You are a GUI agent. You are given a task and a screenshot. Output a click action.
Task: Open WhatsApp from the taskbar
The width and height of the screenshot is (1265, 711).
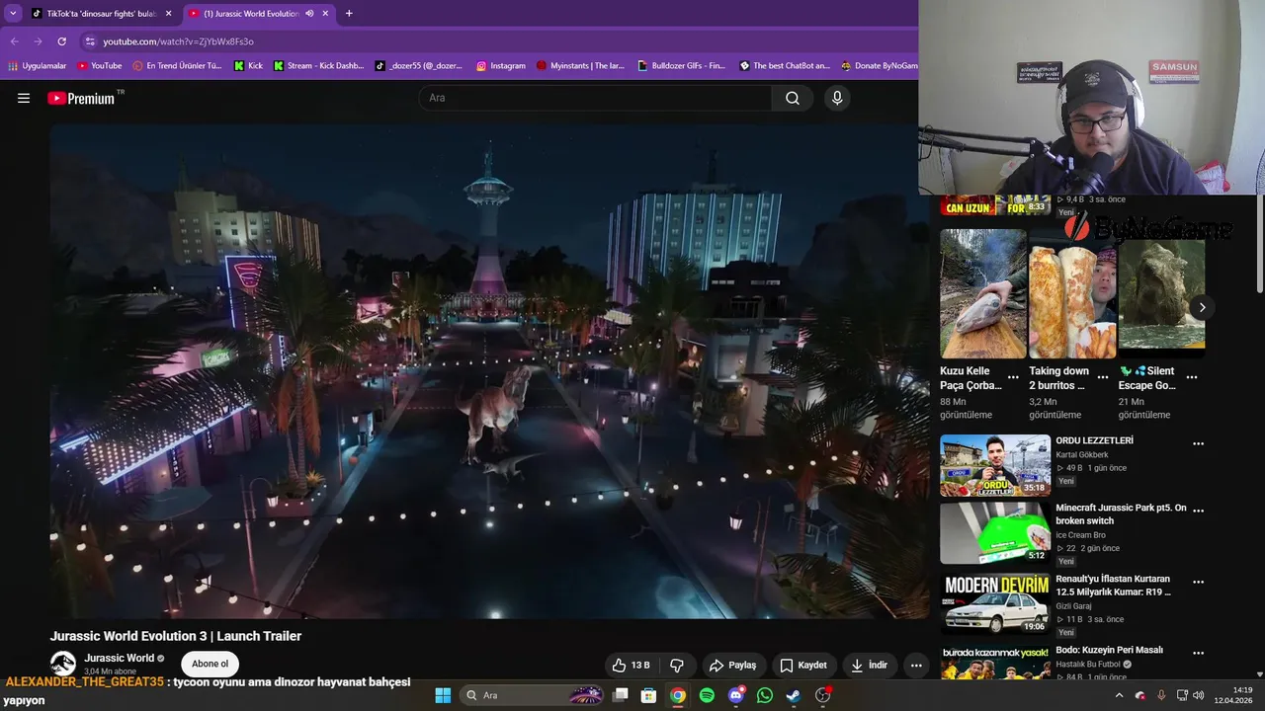coord(764,695)
